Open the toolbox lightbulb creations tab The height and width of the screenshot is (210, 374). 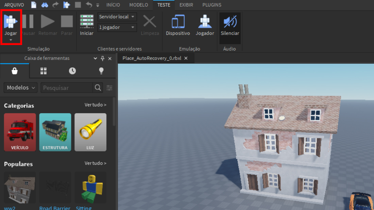pos(101,71)
